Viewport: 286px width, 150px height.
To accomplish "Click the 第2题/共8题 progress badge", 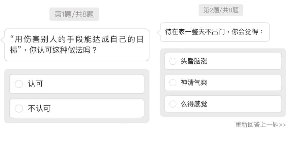I will click(221, 10).
